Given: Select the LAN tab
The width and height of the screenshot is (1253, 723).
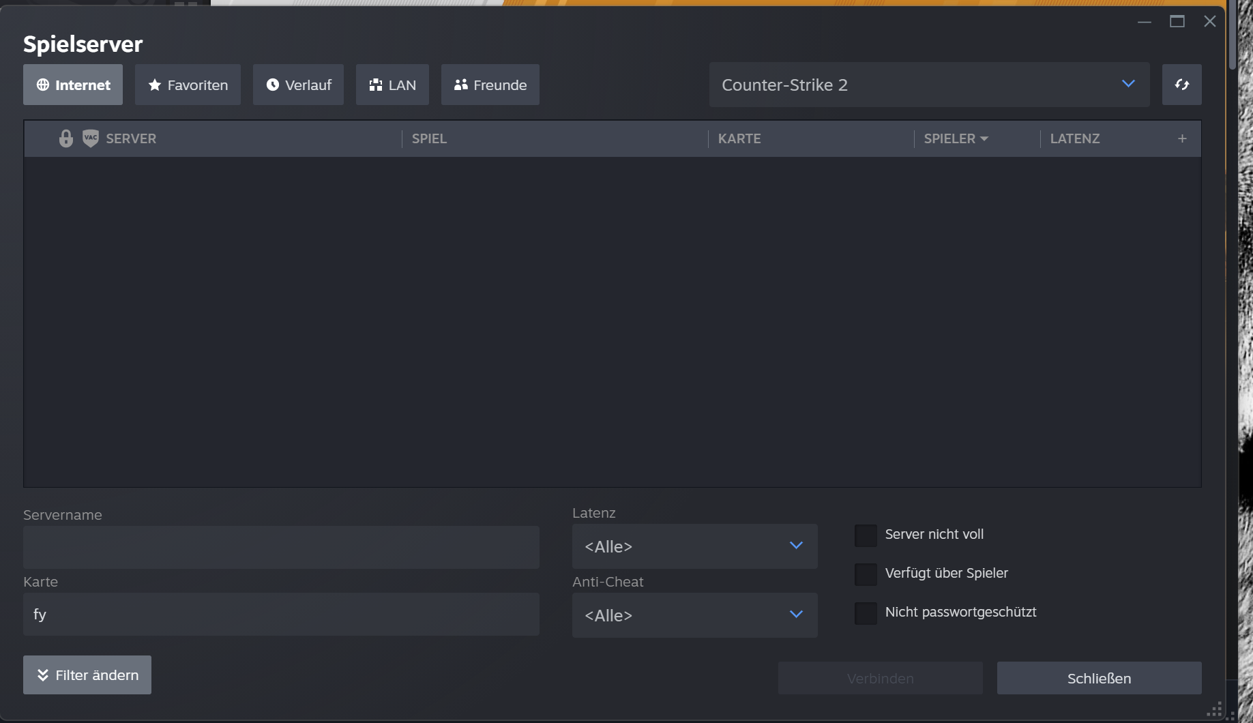Looking at the screenshot, I should point(392,85).
